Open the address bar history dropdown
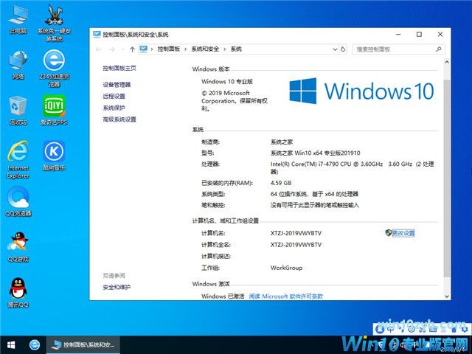This screenshot has width=472, height=354. click(335, 49)
